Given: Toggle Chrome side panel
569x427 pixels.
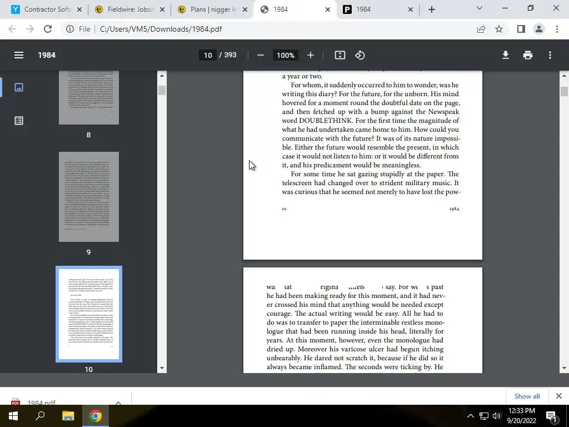Looking at the screenshot, I should point(521,29).
